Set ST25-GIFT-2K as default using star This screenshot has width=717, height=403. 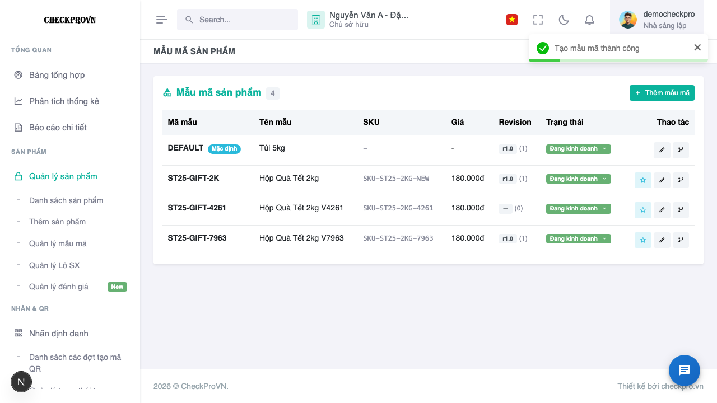point(642,180)
